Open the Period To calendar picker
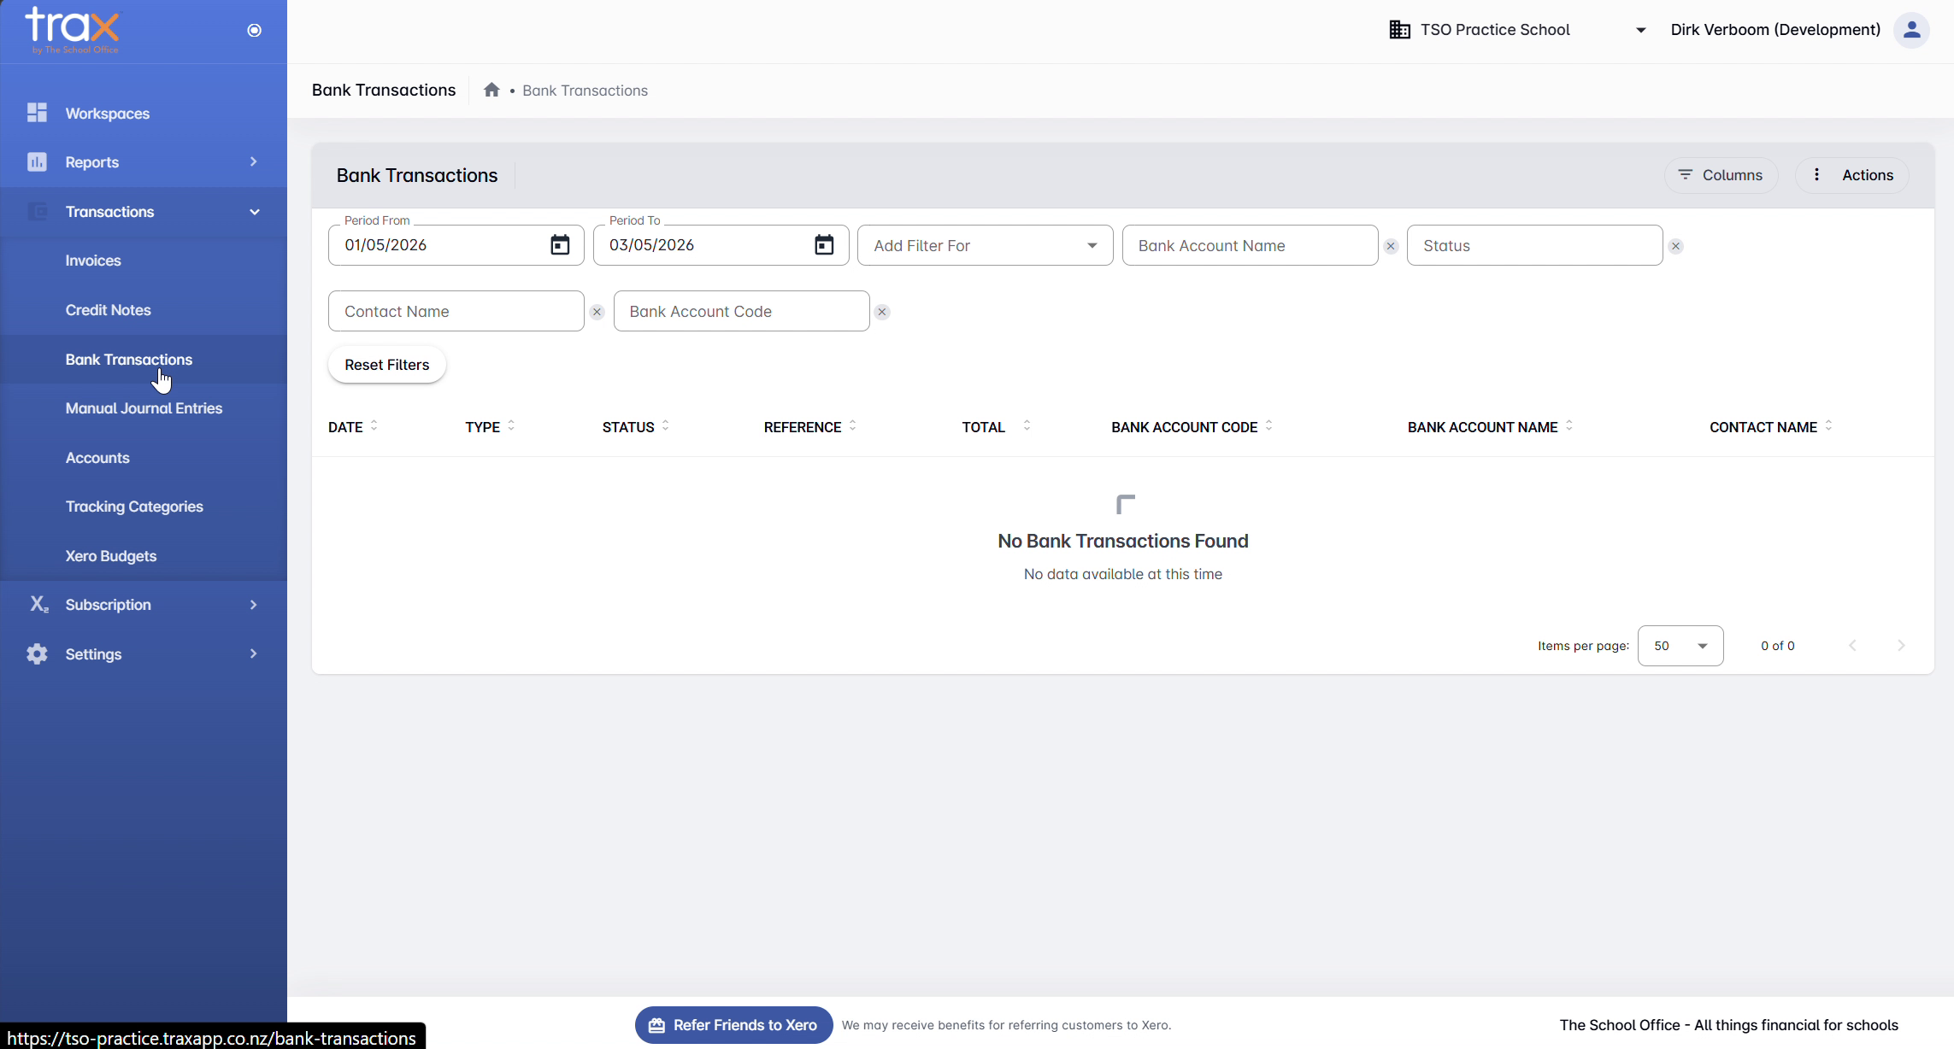 824,245
